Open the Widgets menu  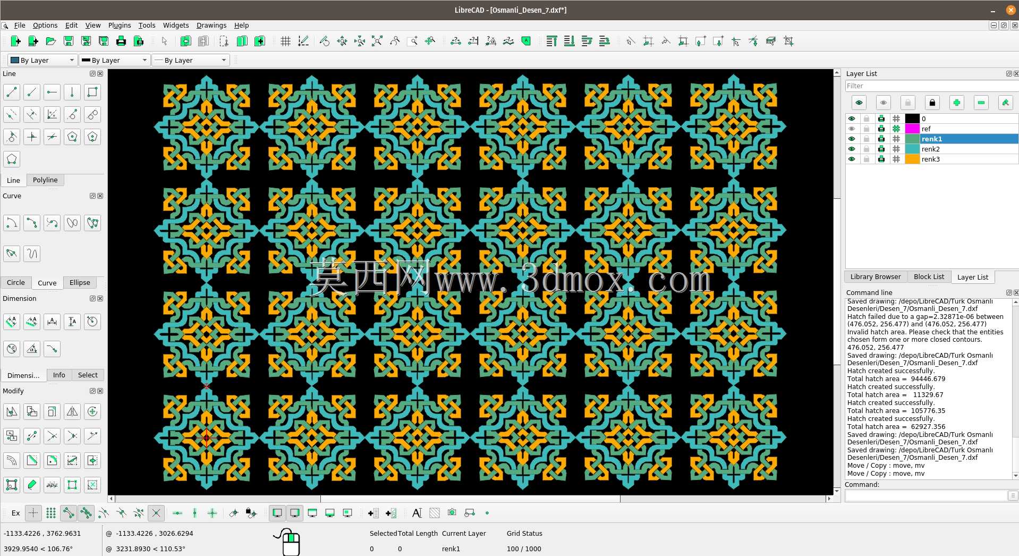coord(176,25)
